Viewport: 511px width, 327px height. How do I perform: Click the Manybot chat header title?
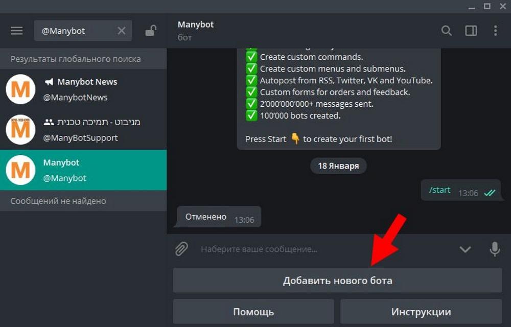click(x=196, y=25)
